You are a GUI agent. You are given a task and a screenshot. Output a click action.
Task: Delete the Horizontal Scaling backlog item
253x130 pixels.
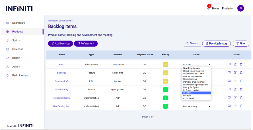coord(241,98)
